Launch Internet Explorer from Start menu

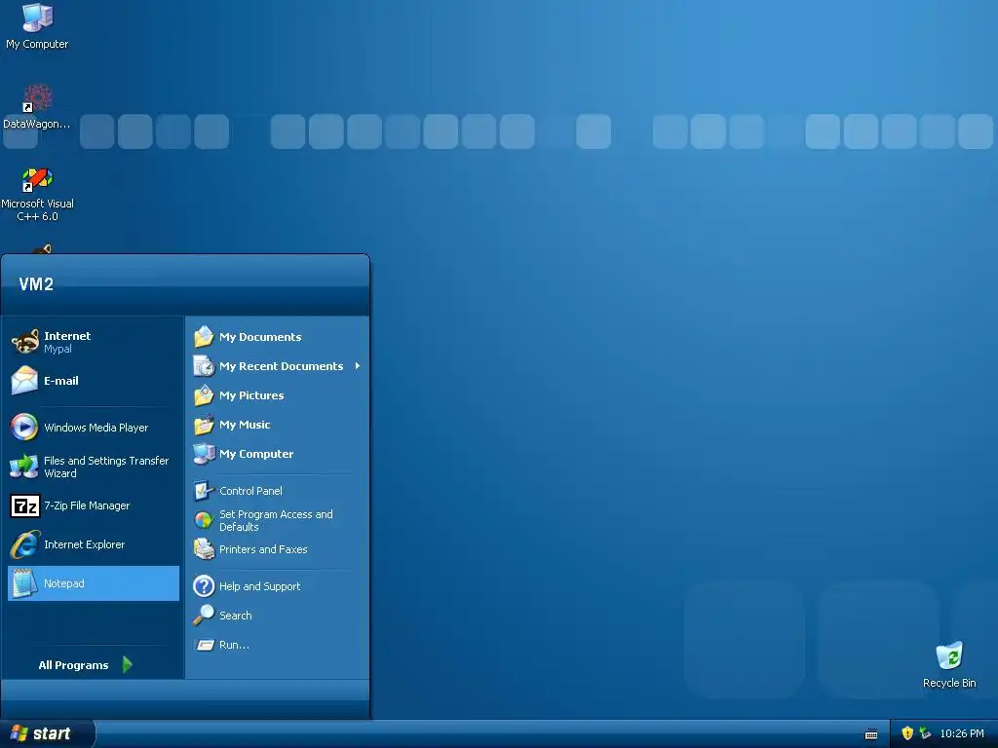point(94,544)
